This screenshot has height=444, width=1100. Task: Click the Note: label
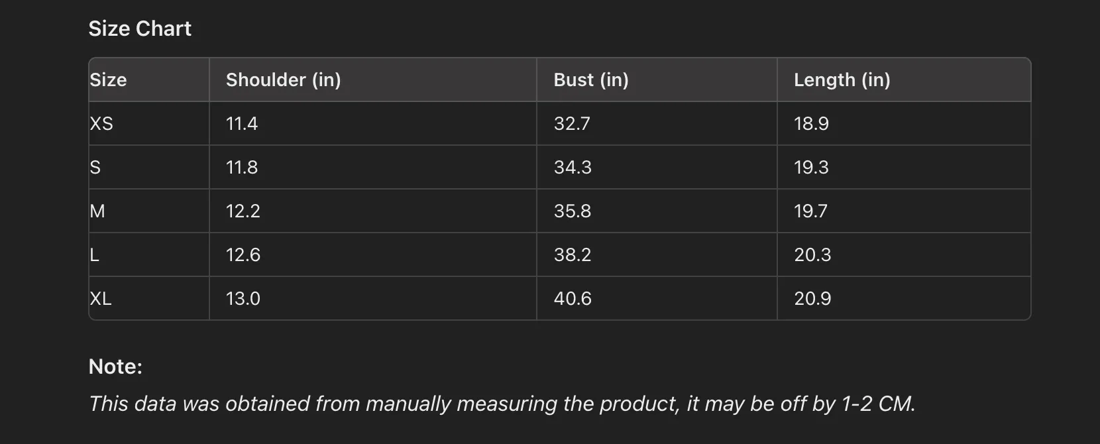[x=115, y=366]
